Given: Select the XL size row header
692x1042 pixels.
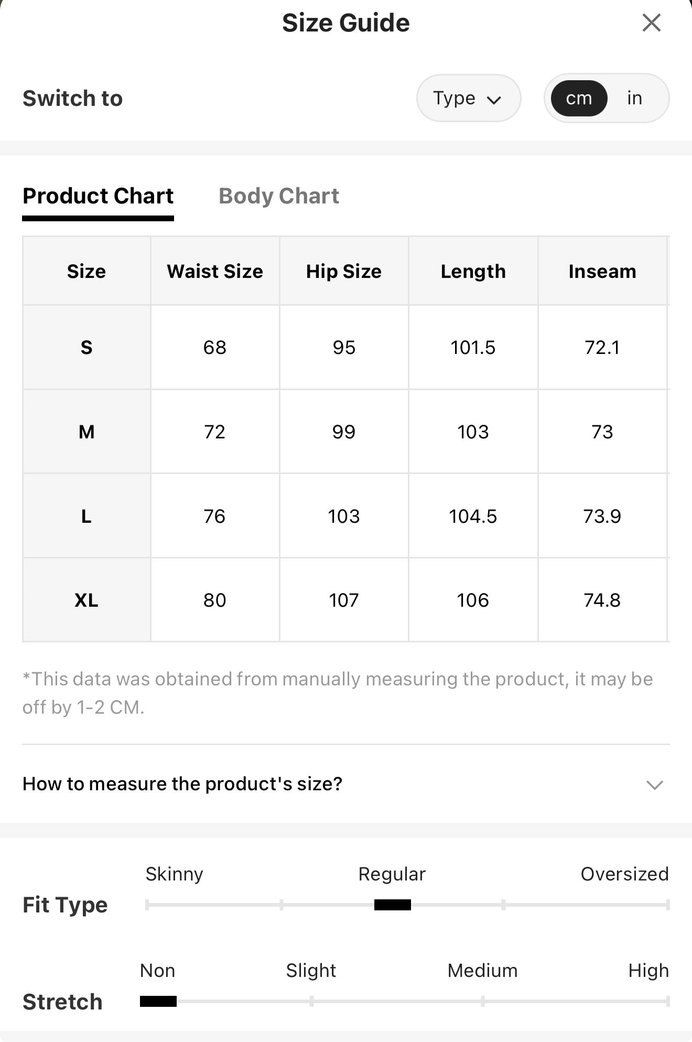Looking at the screenshot, I should 87,600.
